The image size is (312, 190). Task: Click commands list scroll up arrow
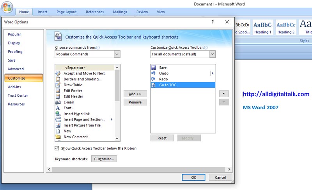point(117,68)
